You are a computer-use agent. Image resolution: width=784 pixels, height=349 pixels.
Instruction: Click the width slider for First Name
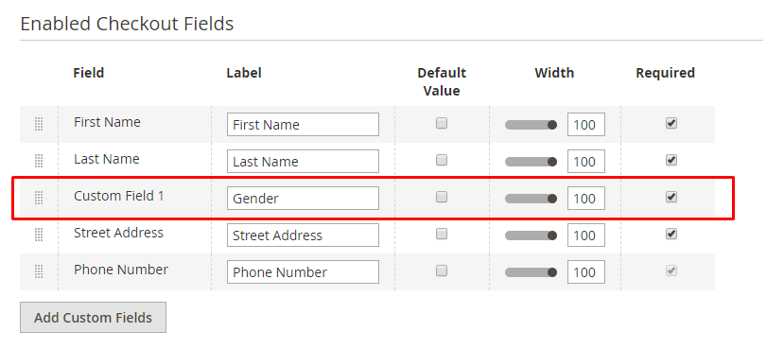click(x=531, y=125)
